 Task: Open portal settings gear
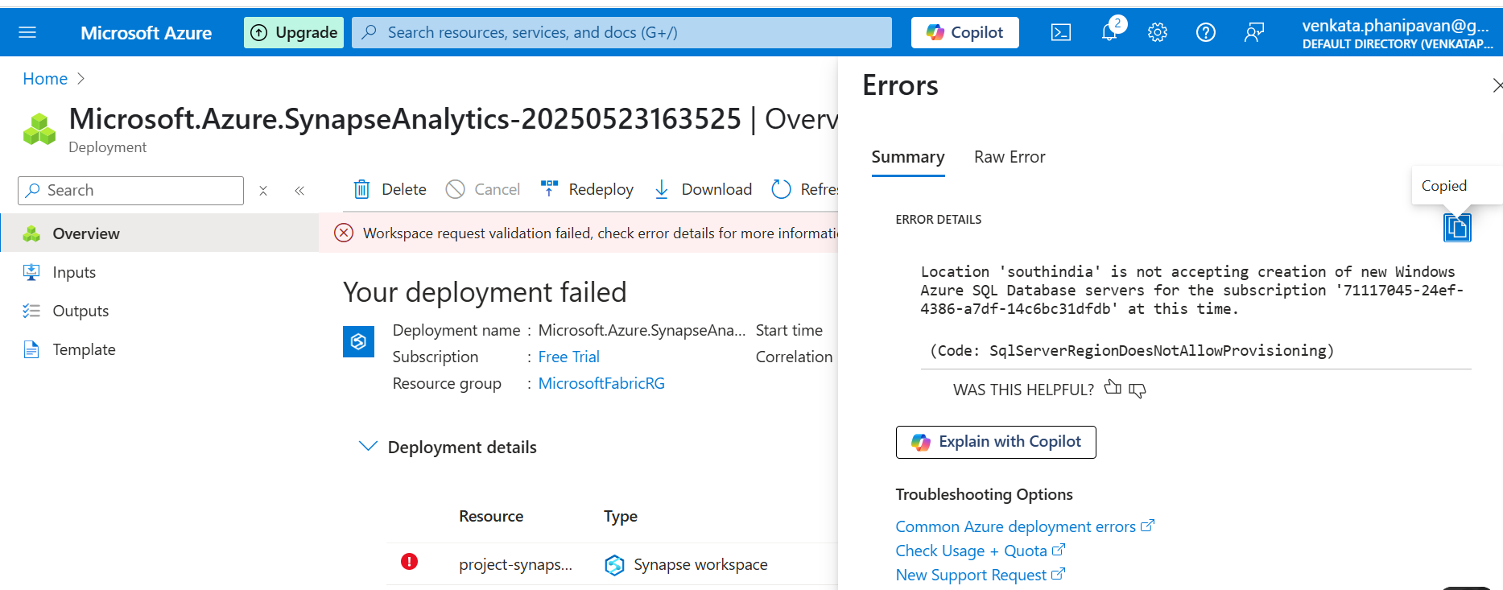(x=1158, y=32)
